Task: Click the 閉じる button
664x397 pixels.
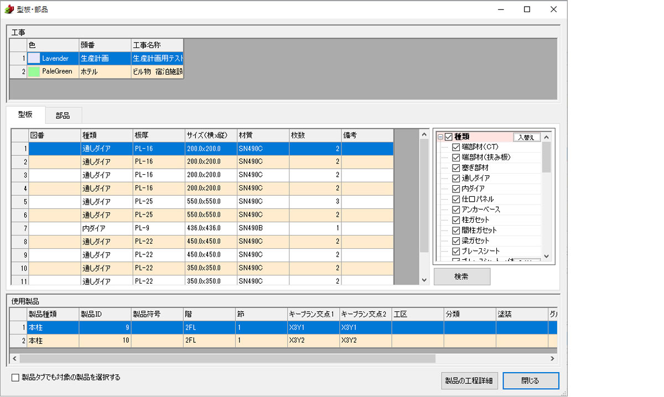Action: [530, 381]
